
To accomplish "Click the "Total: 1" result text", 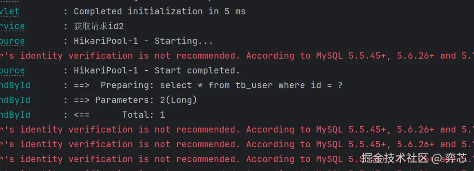I will (144, 115).
